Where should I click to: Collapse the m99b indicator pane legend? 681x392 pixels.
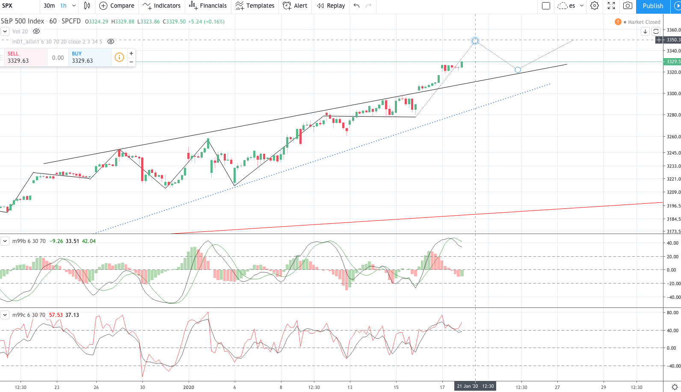coord(5,241)
